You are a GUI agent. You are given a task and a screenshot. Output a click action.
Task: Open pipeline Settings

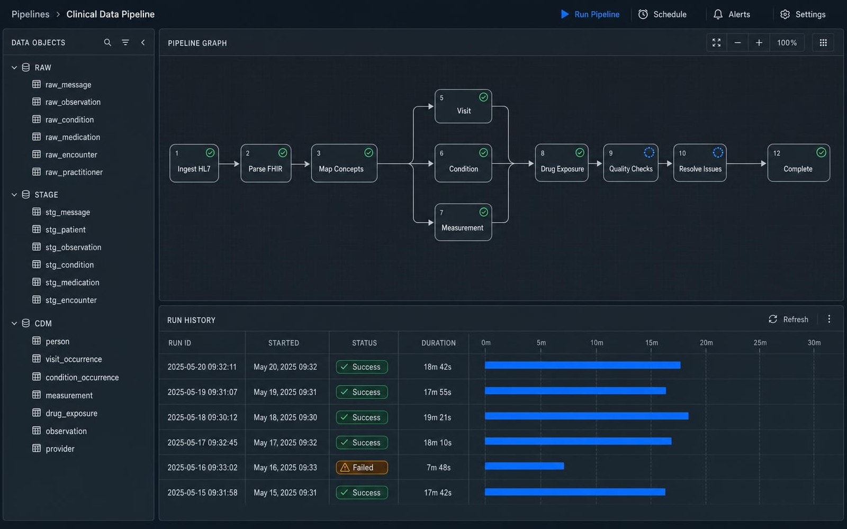pyautogui.click(x=803, y=14)
